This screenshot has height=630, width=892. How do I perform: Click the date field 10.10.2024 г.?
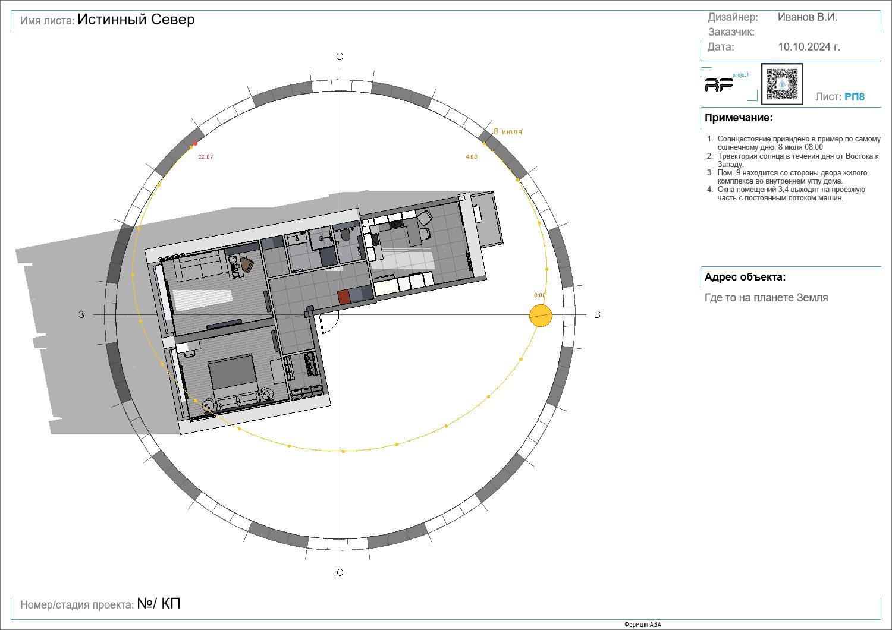pyautogui.click(x=809, y=47)
